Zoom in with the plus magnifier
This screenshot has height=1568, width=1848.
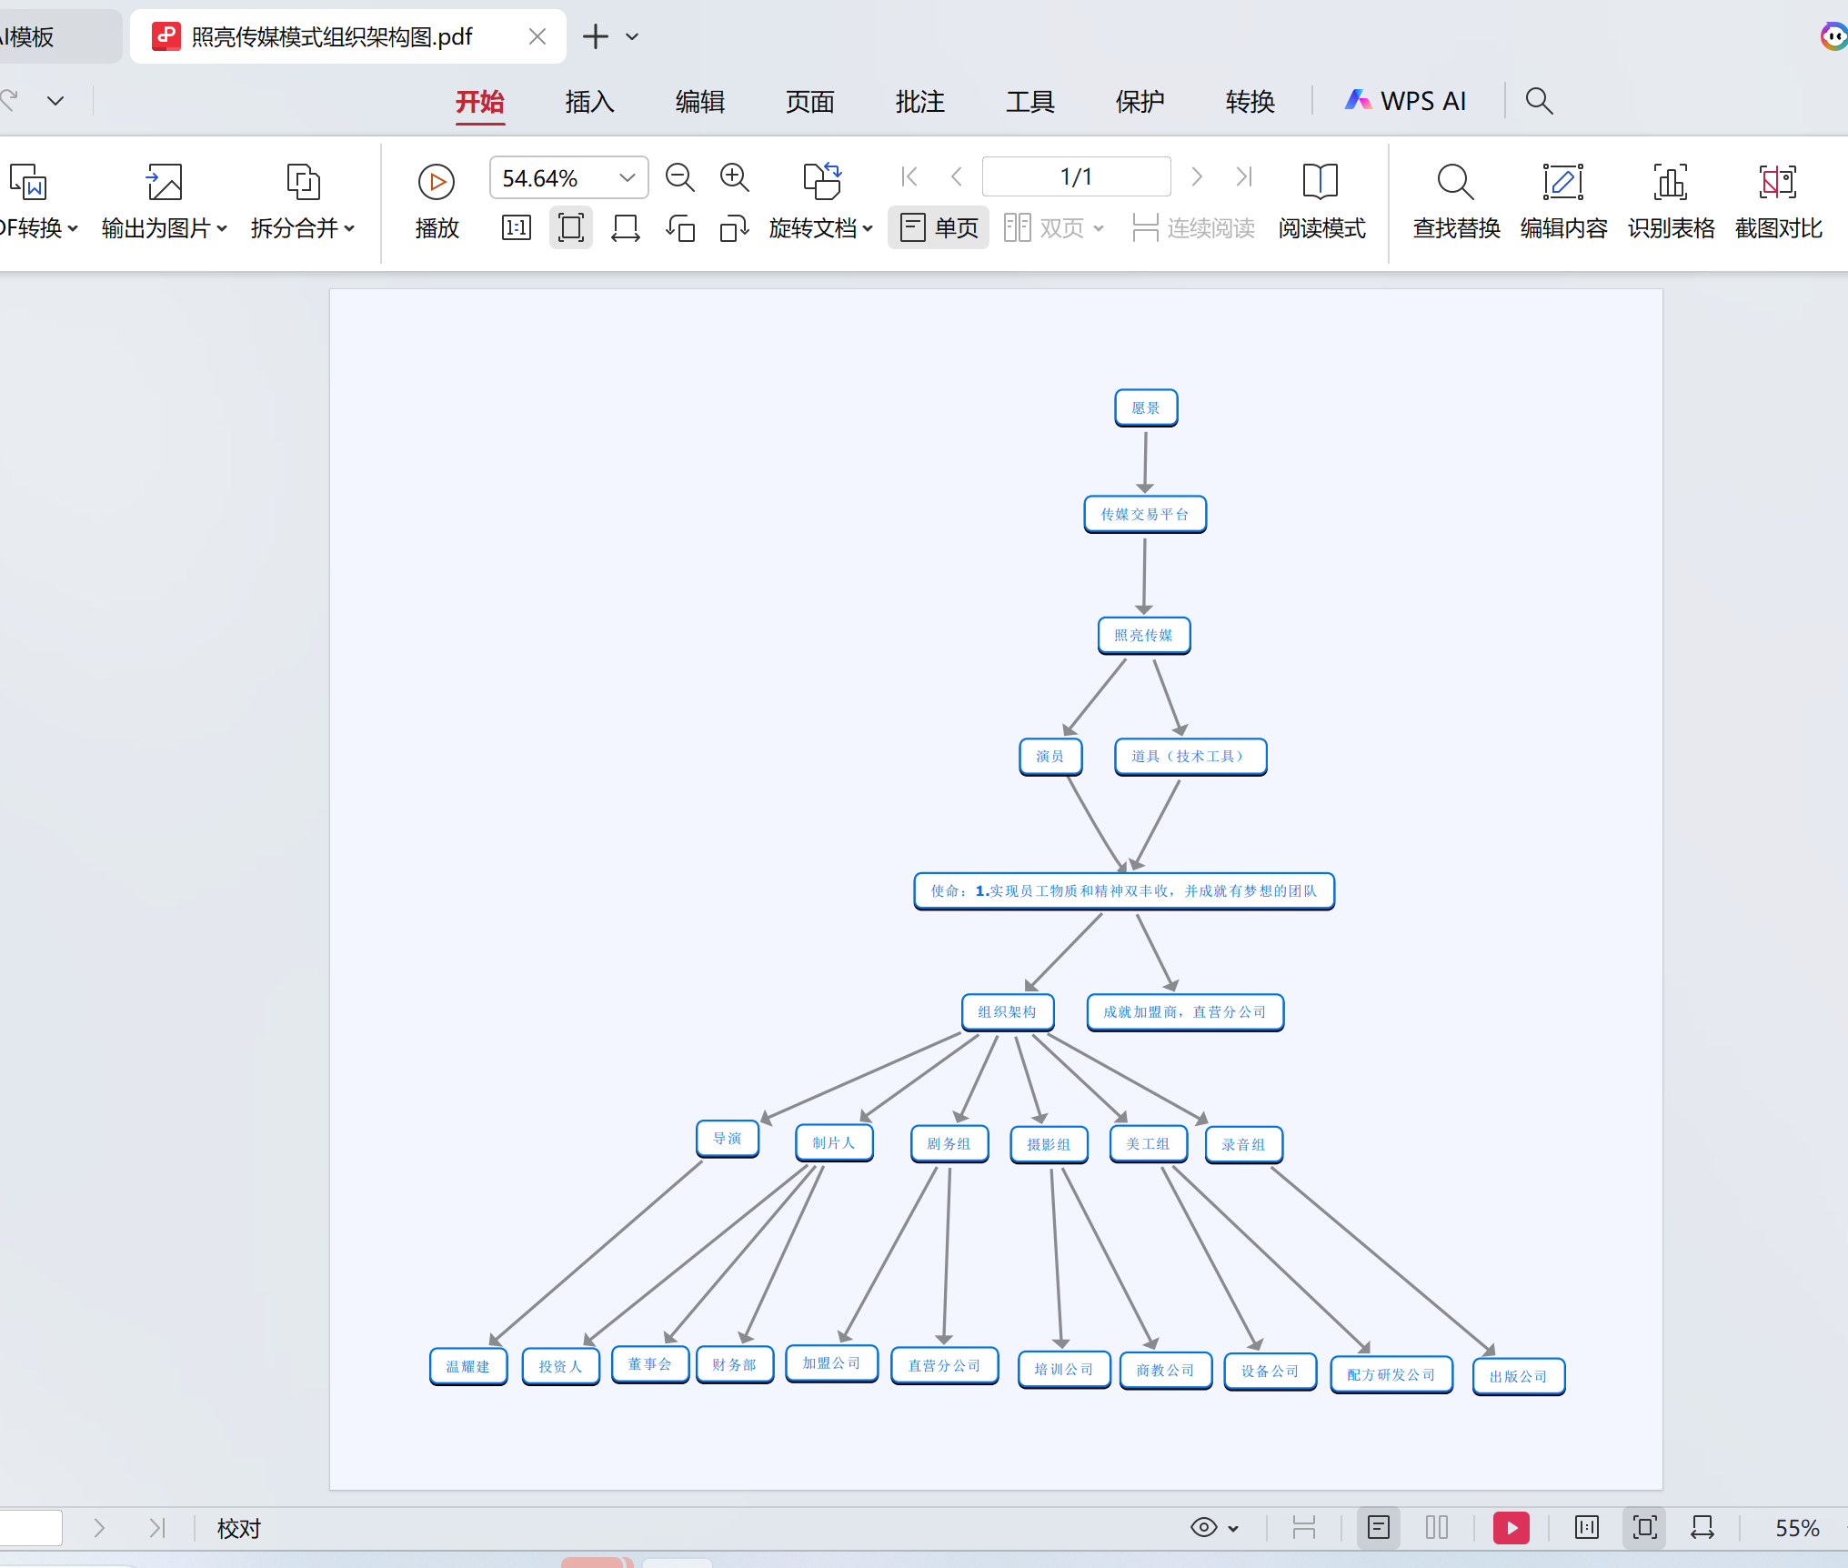tap(735, 177)
